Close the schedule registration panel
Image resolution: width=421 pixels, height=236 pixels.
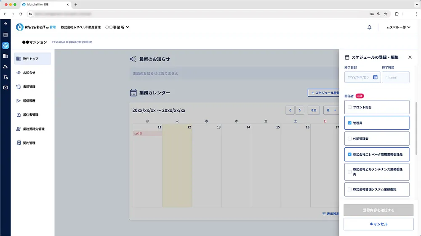tap(409, 57)
